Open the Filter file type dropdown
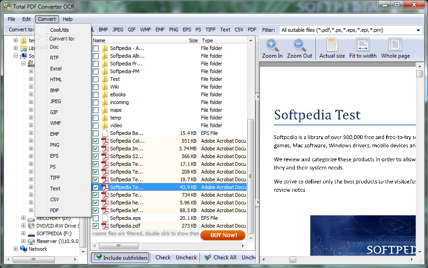This screenshot has width=428, height=268. click(418, 30)
